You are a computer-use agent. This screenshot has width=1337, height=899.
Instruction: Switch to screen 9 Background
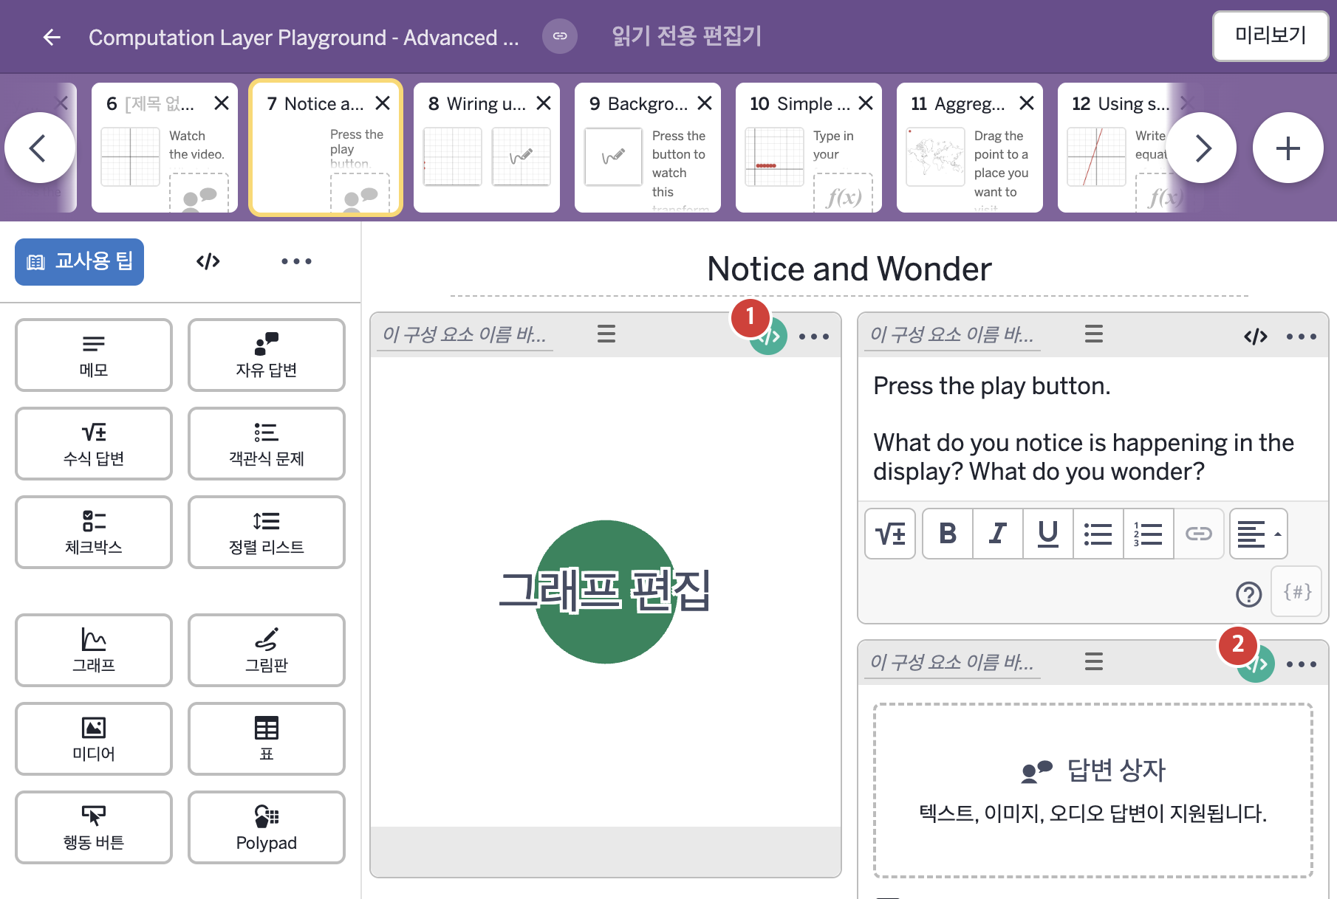pos(648,148)
